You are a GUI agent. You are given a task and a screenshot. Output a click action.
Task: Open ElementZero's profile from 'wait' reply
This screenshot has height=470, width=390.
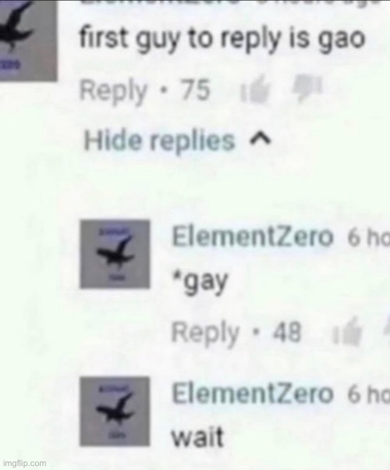pos(252,393)
